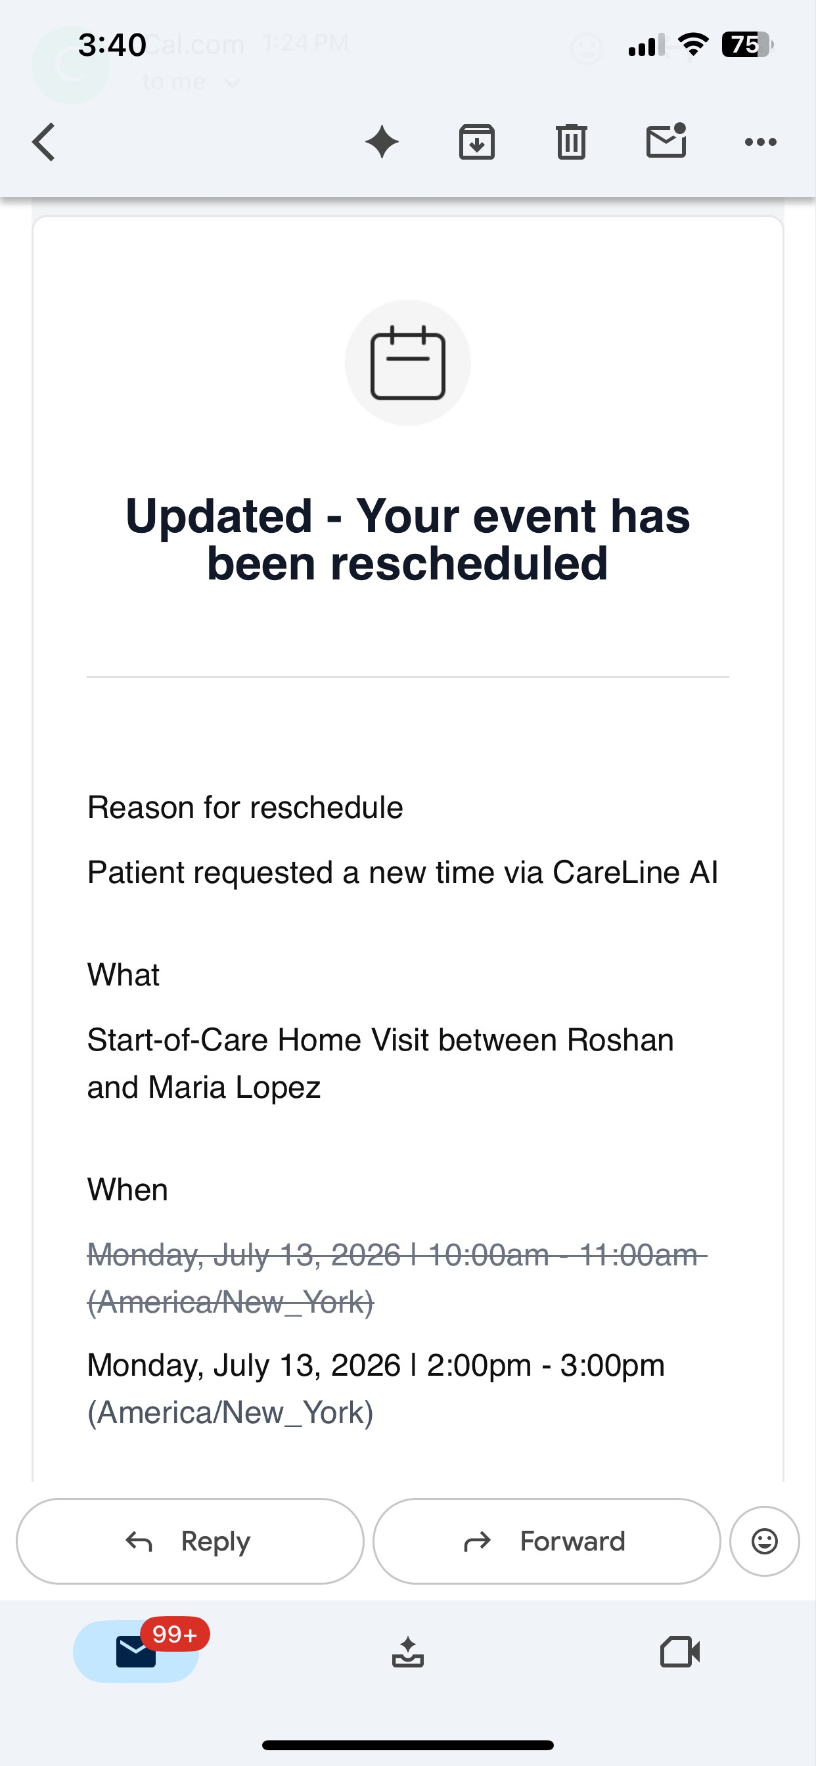Go back with the left chevron arrow
This screenshot has height=1766, width=816.
(x=43, y=142)
